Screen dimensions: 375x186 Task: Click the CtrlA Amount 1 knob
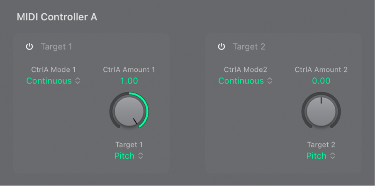129,111
